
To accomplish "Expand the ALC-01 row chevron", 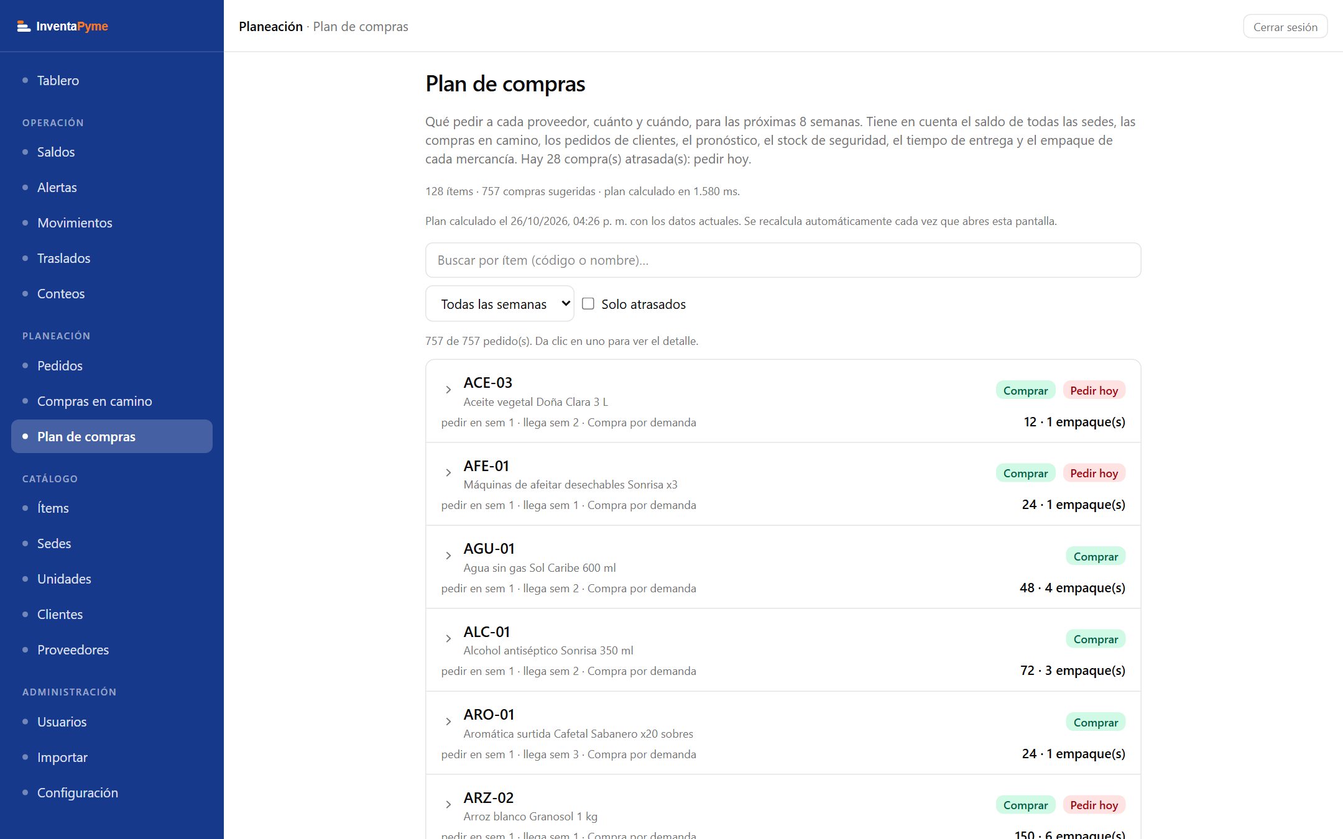I will [x=448, y=639].
